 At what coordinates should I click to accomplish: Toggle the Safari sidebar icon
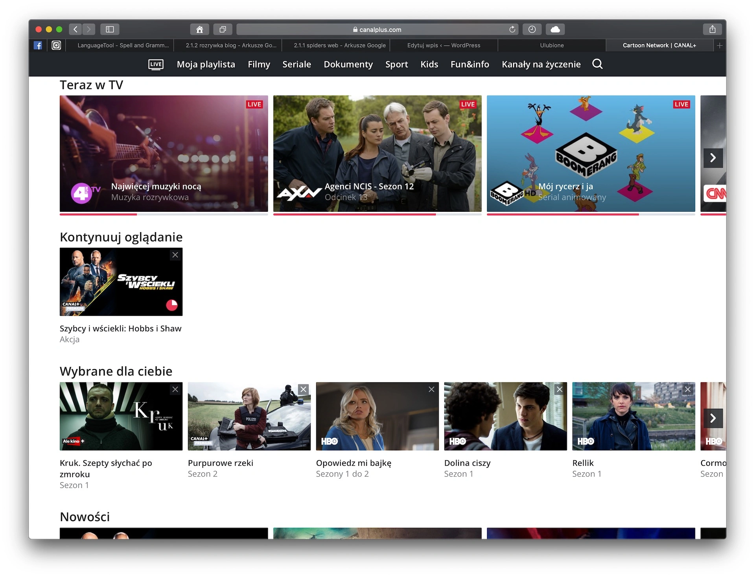110,29
